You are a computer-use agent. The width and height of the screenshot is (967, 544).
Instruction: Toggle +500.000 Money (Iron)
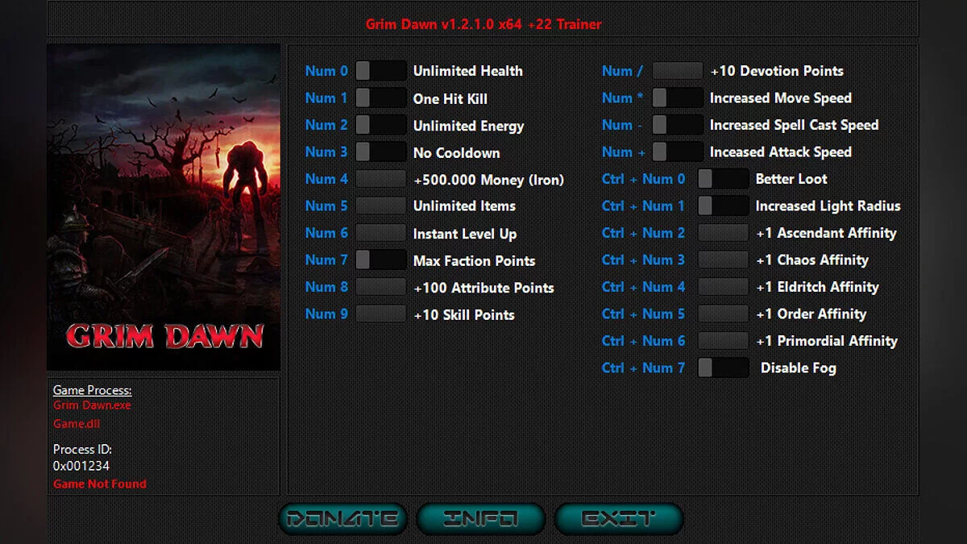point(380,179)
